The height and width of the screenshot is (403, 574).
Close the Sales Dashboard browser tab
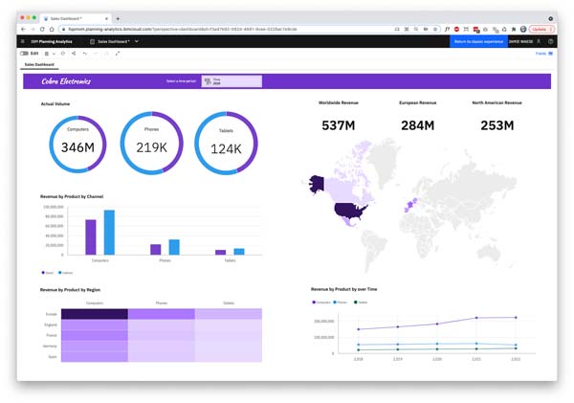tap(106, 19)
